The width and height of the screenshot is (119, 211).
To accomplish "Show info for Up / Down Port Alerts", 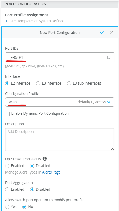I will (x=45, y=159).
